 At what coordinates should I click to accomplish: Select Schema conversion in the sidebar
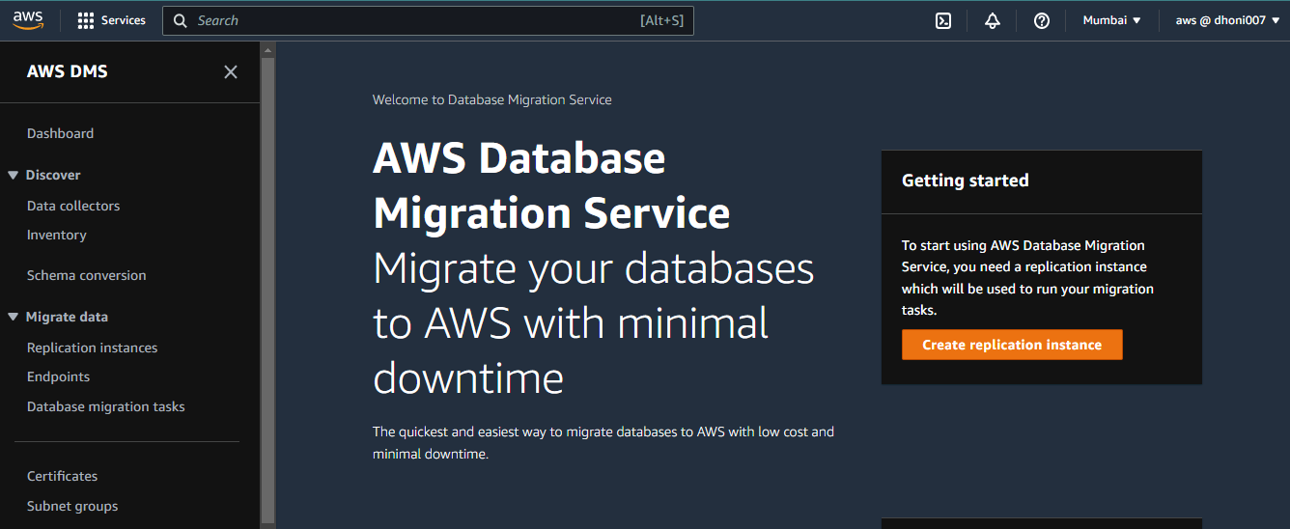click(x=86, y=275)
